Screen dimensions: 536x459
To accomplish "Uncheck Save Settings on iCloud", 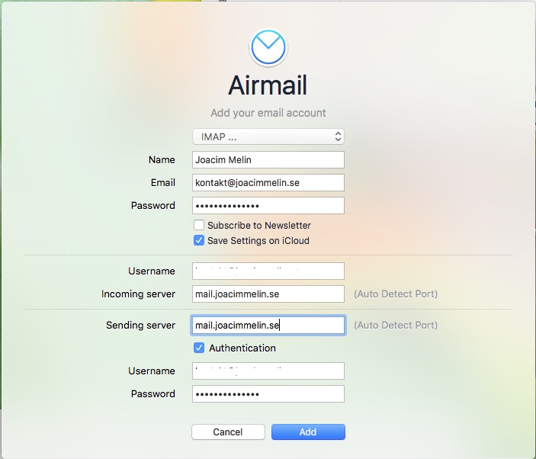I will (199, 240).
